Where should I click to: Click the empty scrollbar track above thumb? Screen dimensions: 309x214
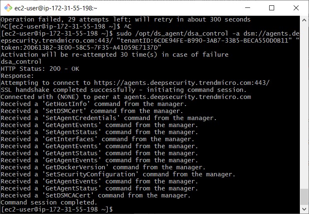[x=304, y=106]
